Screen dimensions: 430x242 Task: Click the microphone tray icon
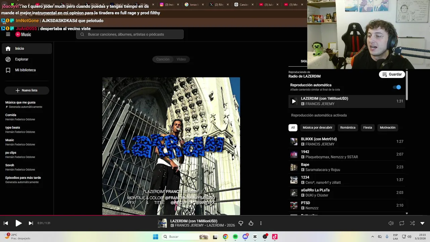[x=387, y=237]
